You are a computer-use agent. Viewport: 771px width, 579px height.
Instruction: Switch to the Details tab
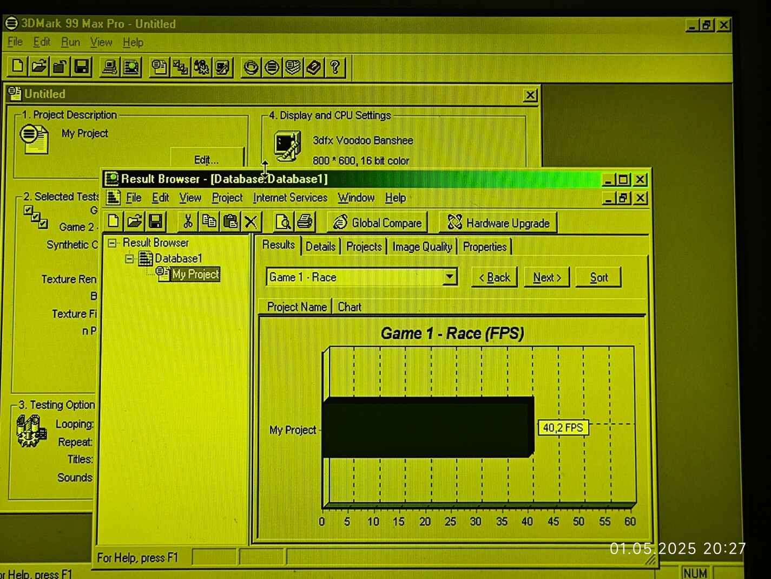point(320,246)
